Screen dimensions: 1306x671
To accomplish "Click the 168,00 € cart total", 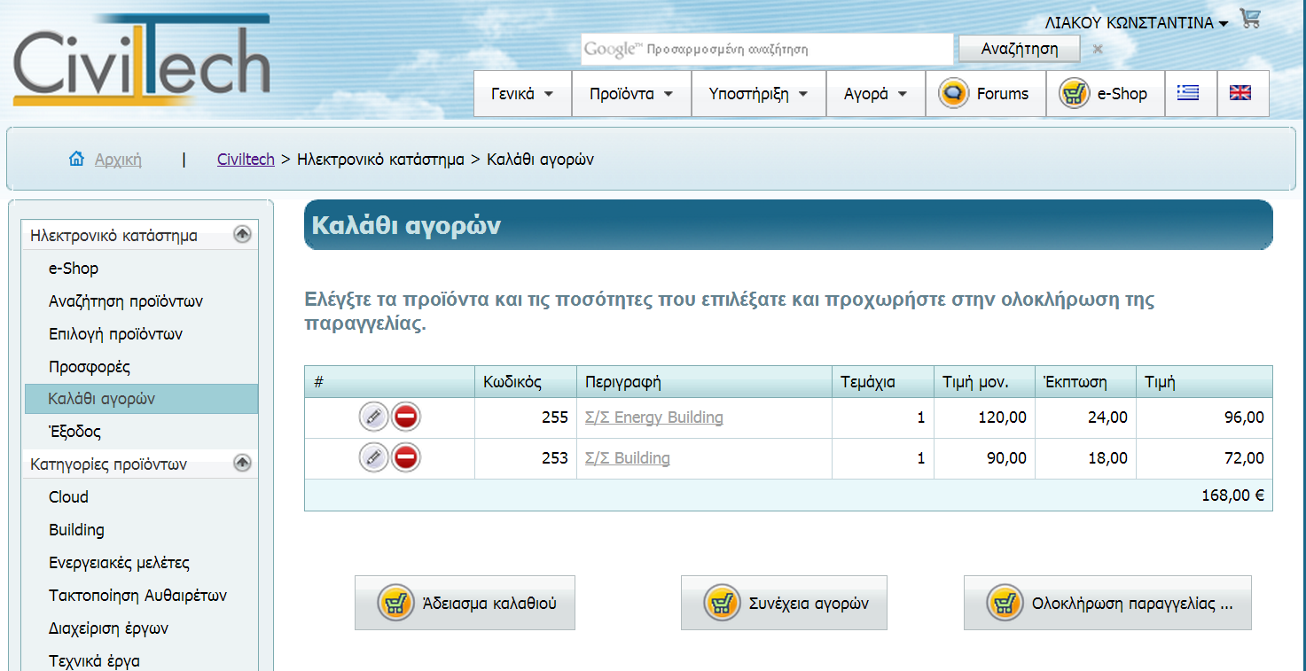I will [1232, 495].
